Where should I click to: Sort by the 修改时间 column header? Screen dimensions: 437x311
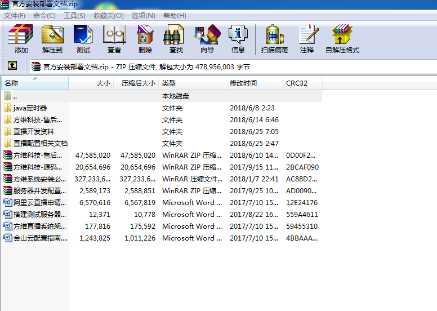click(x=254, y=83)
